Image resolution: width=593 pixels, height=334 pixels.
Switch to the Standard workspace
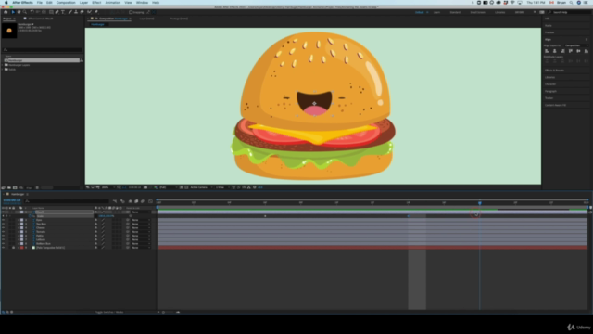pyautogui.click(x=455, y=12)
